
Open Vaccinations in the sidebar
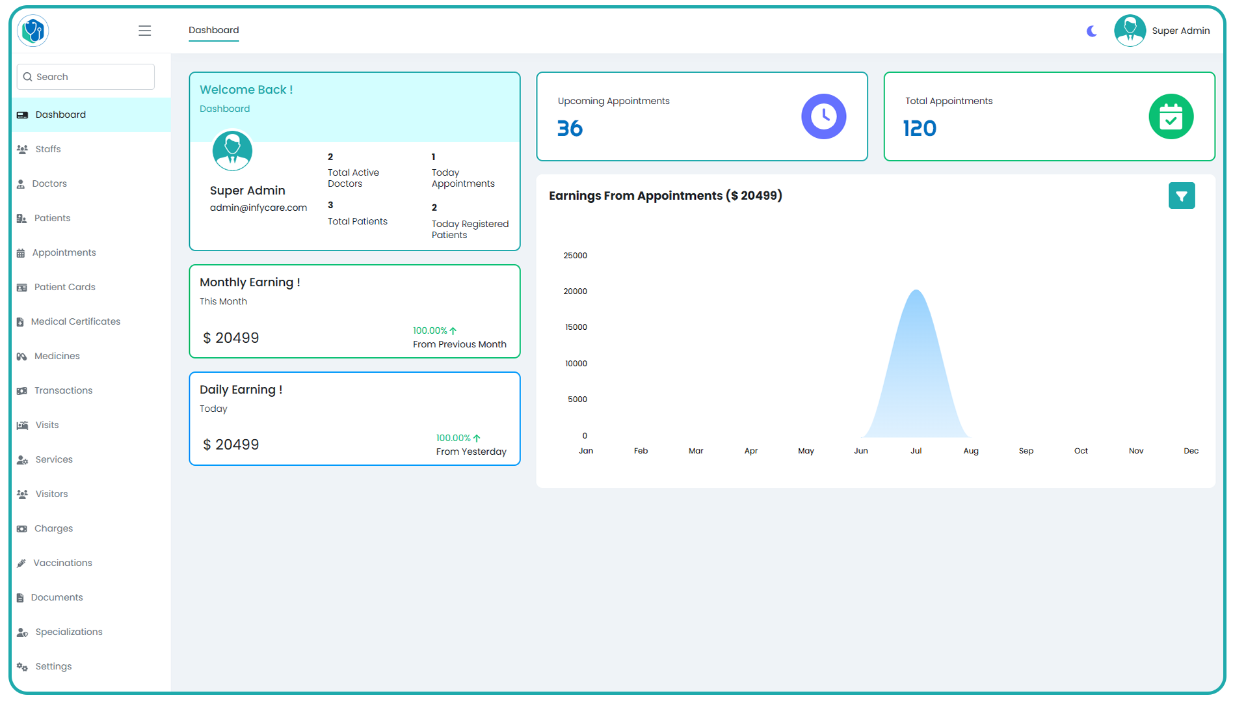point(91,563)
